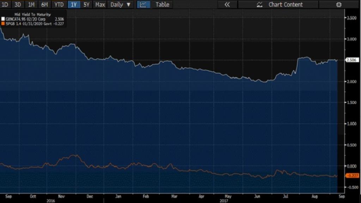The height and width of the screenshot is (203, 361).
Task: Choose the 6M time range
Action: 44,5
